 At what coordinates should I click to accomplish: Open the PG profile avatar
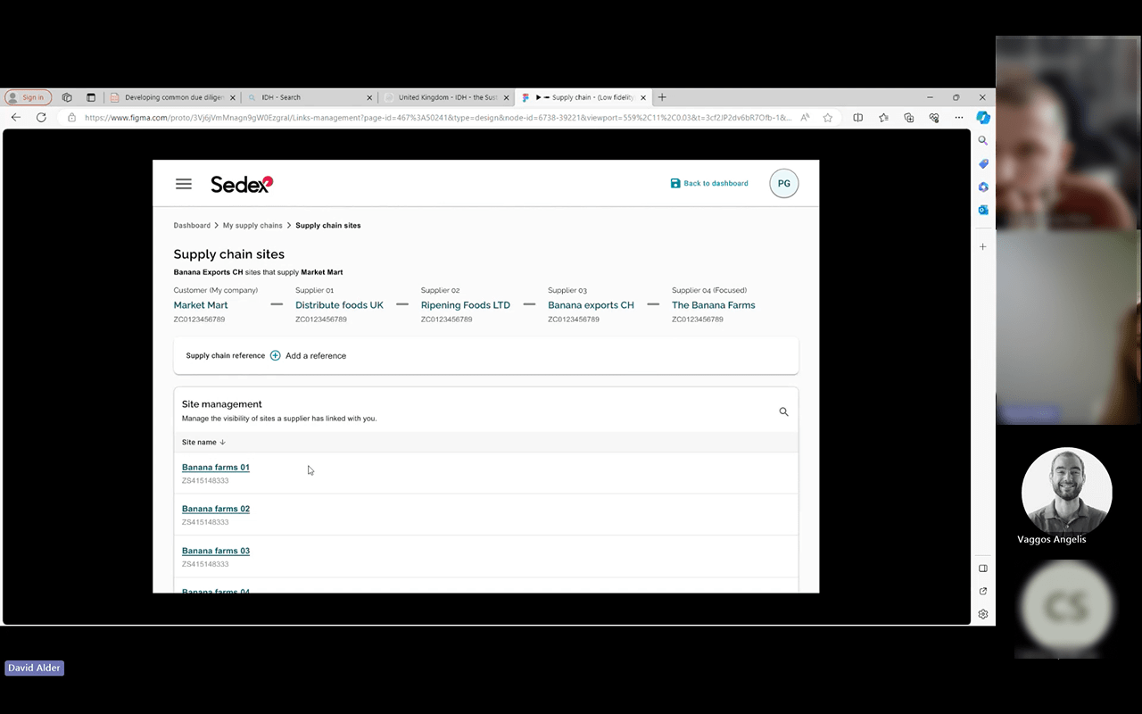coord(784,184)
